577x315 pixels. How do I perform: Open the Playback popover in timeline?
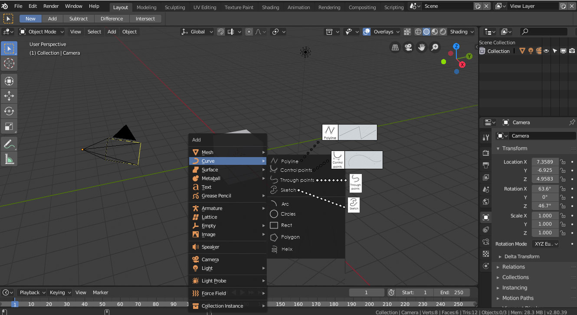(32, 292)
